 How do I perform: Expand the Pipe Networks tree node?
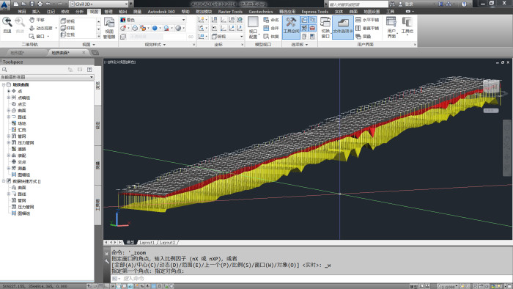click(9, 136)
